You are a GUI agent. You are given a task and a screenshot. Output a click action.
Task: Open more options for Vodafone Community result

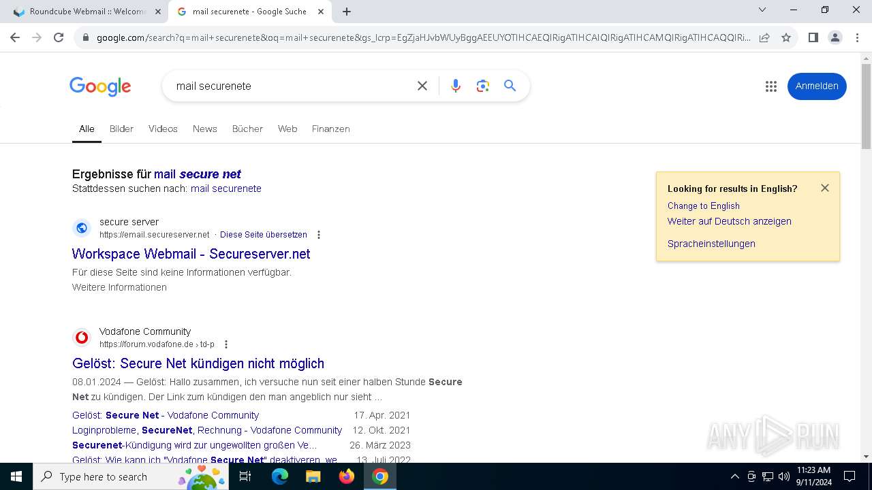[226, 344]
